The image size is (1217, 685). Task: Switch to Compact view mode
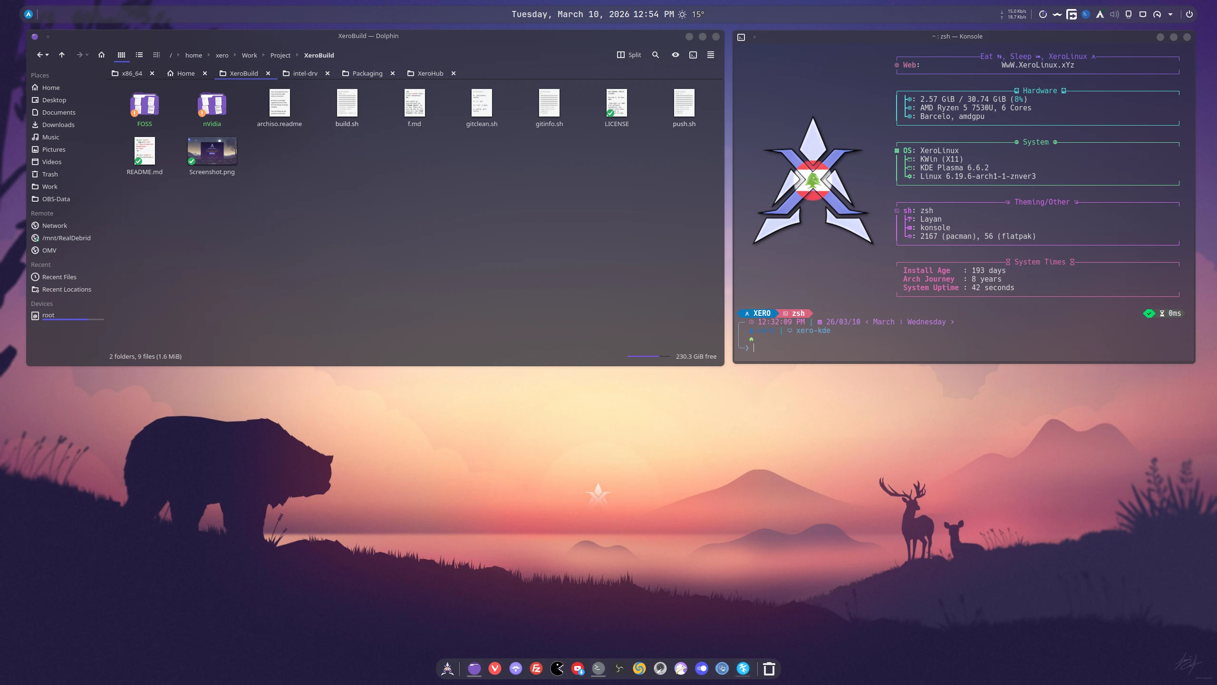(x=139, y=55)
